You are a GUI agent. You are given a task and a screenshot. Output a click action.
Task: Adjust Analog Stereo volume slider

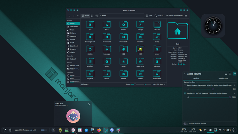point(211,97)
